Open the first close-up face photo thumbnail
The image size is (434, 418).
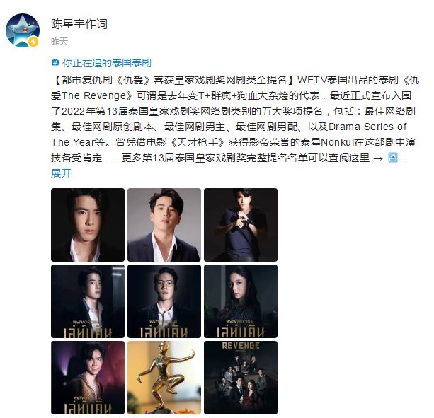[x=88, y=225]
